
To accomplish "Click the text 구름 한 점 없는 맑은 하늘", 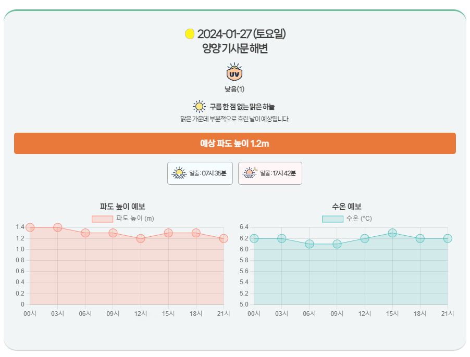I will pyautogui.click(x=242, y=107).
